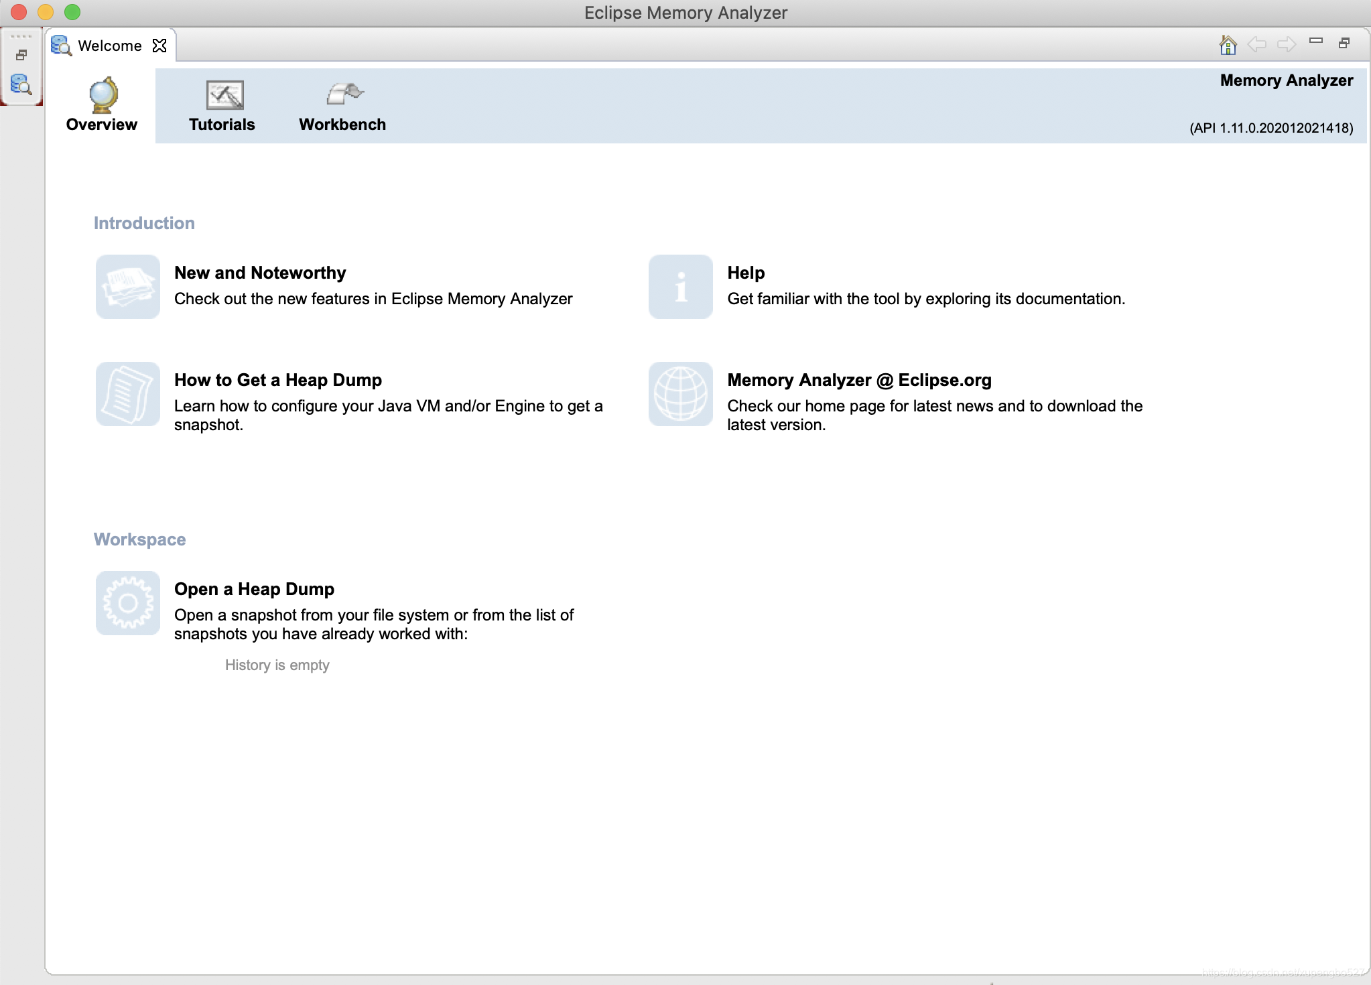Open the New and Noteworthy link
The width and height of the screenshot is (1371, 985).
[260, 273]
